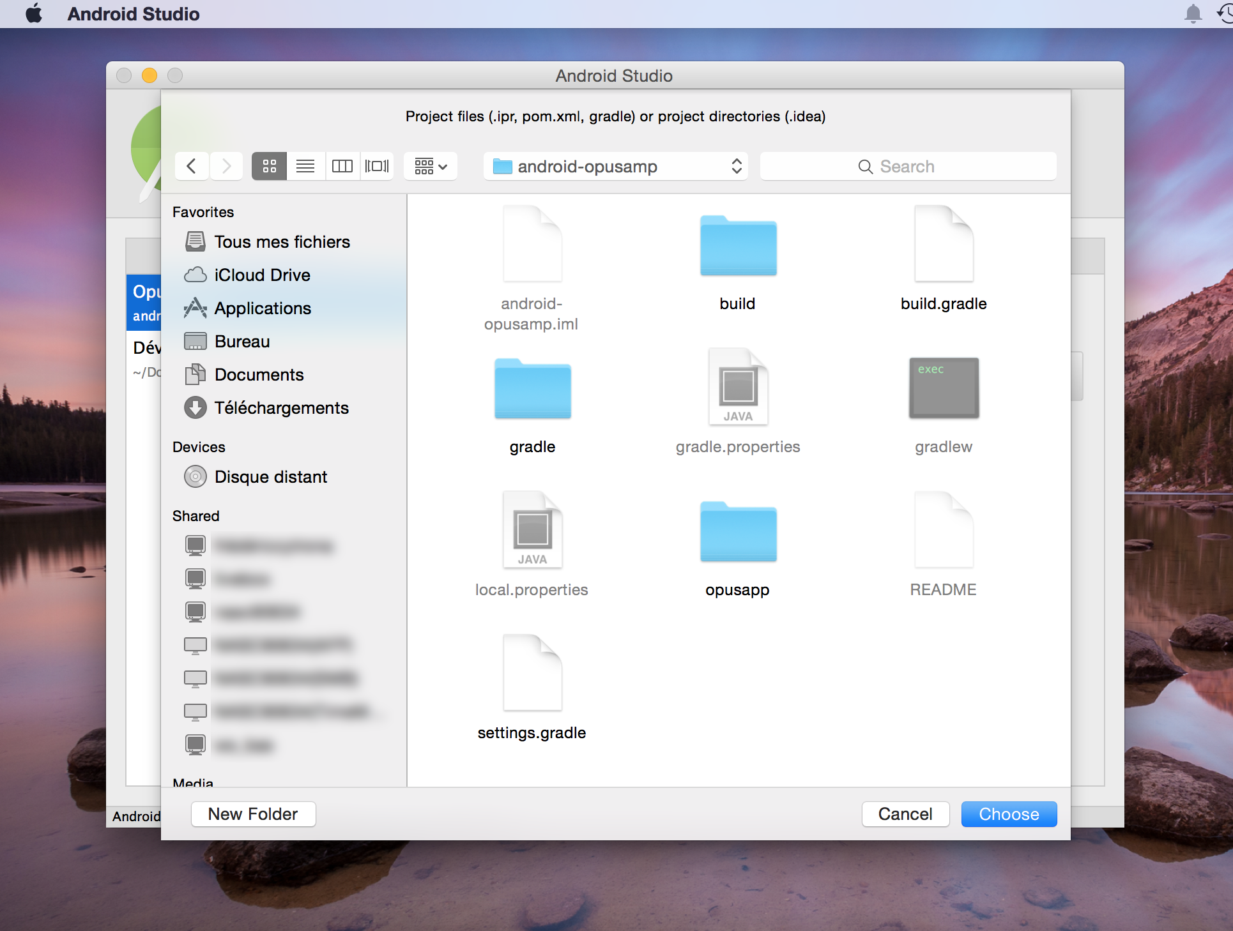Switch to column view mode
The height and width of the screenshot is (931, 1233).
(x=342, y=167)
